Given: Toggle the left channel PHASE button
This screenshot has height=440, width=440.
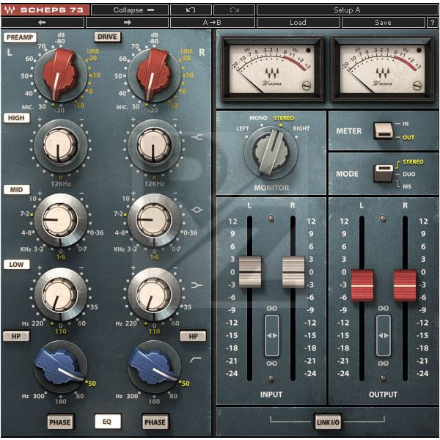Looking at the screenshot, I should click(60, 422).
